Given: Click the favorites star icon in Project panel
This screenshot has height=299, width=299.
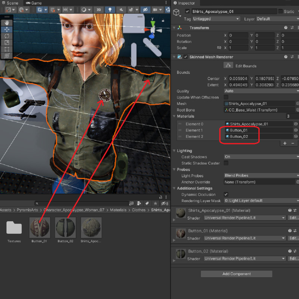Looking at the screenshot, I should point(155,203).
